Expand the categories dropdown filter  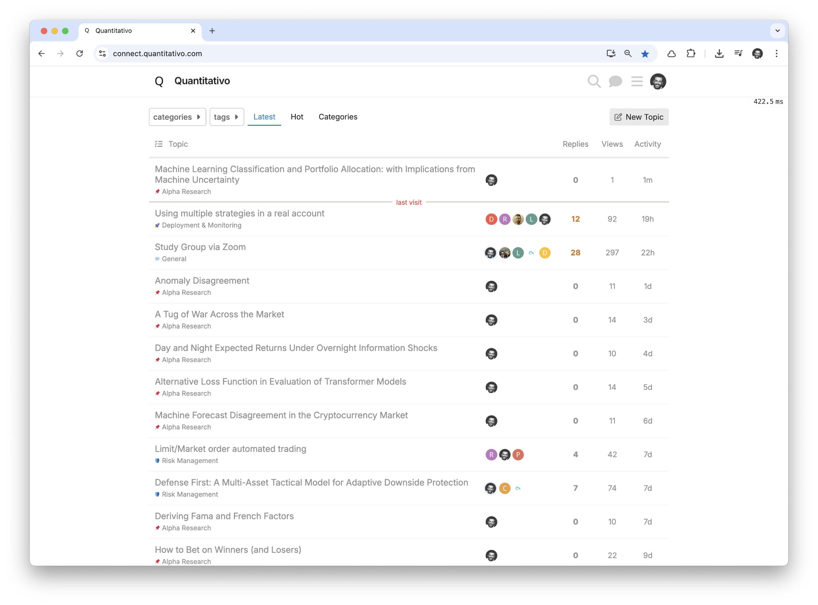click(x=177, y=117)
